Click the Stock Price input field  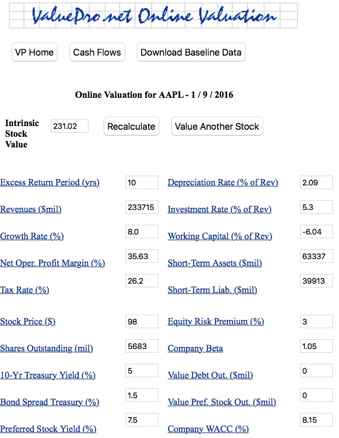pos(141,321)
